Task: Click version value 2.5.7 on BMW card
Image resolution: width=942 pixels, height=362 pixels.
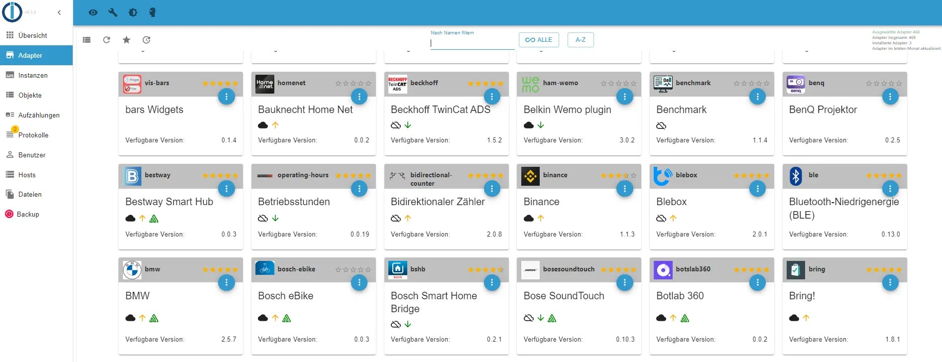Action: [x=229, y=340]
